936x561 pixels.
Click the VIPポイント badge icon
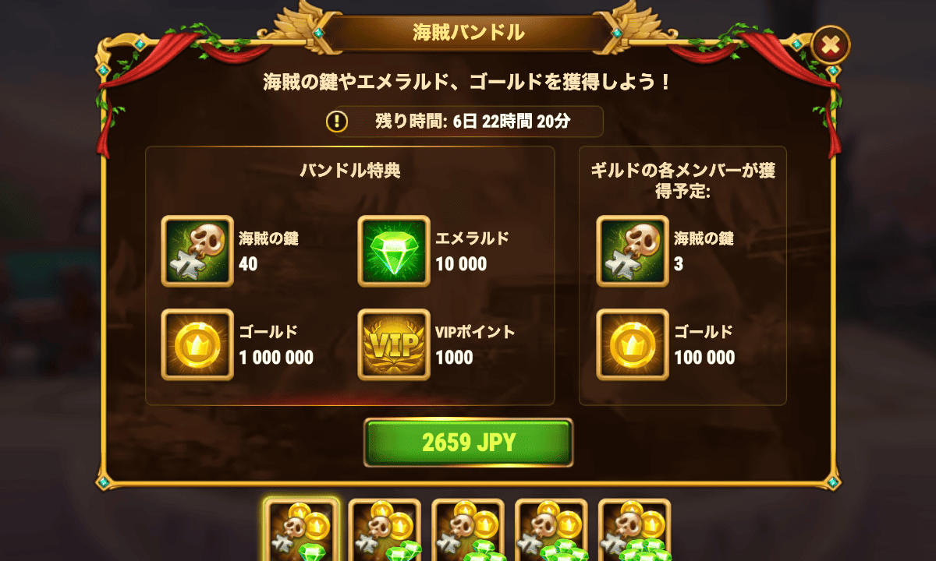[394, 344]
